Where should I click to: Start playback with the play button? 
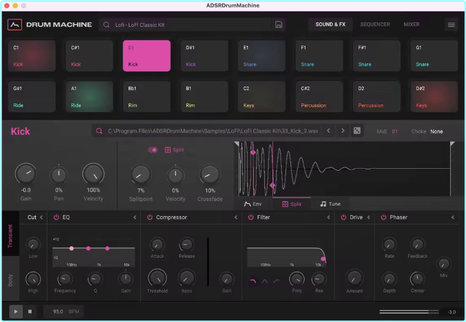tap(16, 311)
